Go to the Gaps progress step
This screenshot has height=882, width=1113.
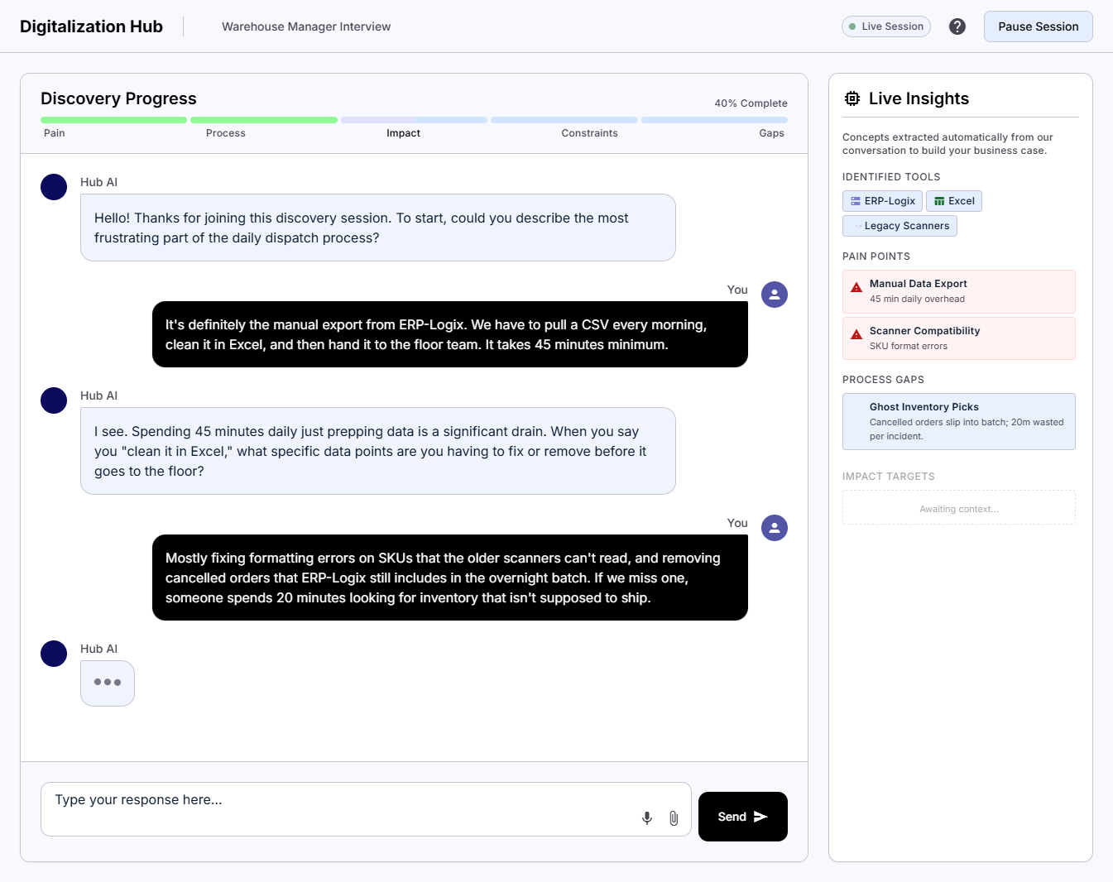click(771, 133)
